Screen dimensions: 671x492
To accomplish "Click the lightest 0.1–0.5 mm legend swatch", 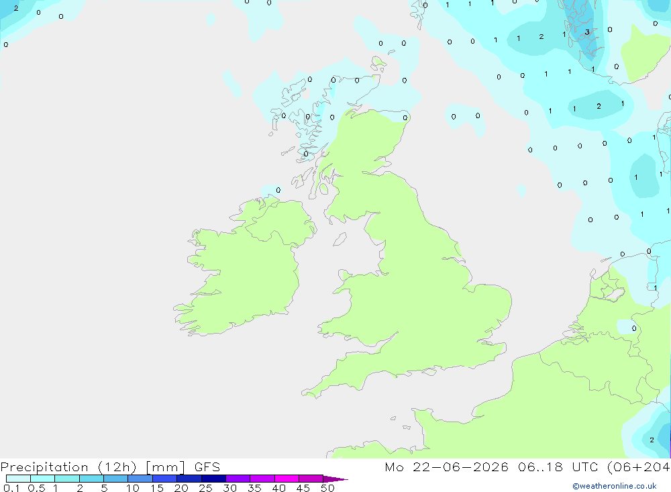I will [18, 479].
